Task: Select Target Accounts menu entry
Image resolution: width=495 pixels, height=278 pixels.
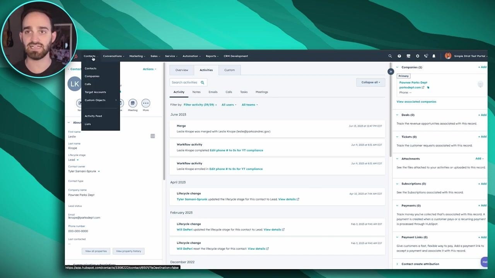Action: coord(95,92)
